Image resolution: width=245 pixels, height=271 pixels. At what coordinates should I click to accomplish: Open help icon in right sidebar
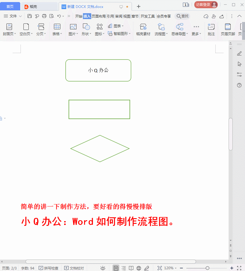[239, 85]
